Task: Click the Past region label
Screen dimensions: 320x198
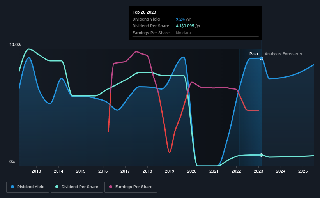Action: [x=254, y=54]
